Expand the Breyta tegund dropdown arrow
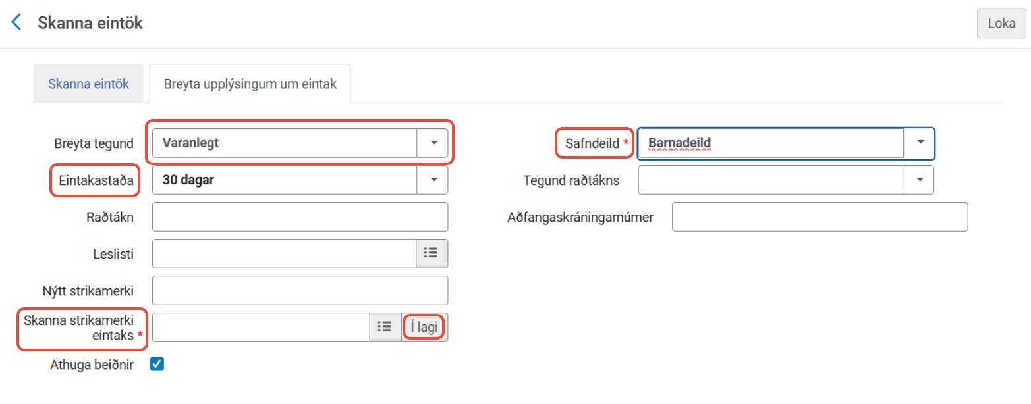Image resolution: width=1031 pixels, height=404 pixels. coord(433,143)
